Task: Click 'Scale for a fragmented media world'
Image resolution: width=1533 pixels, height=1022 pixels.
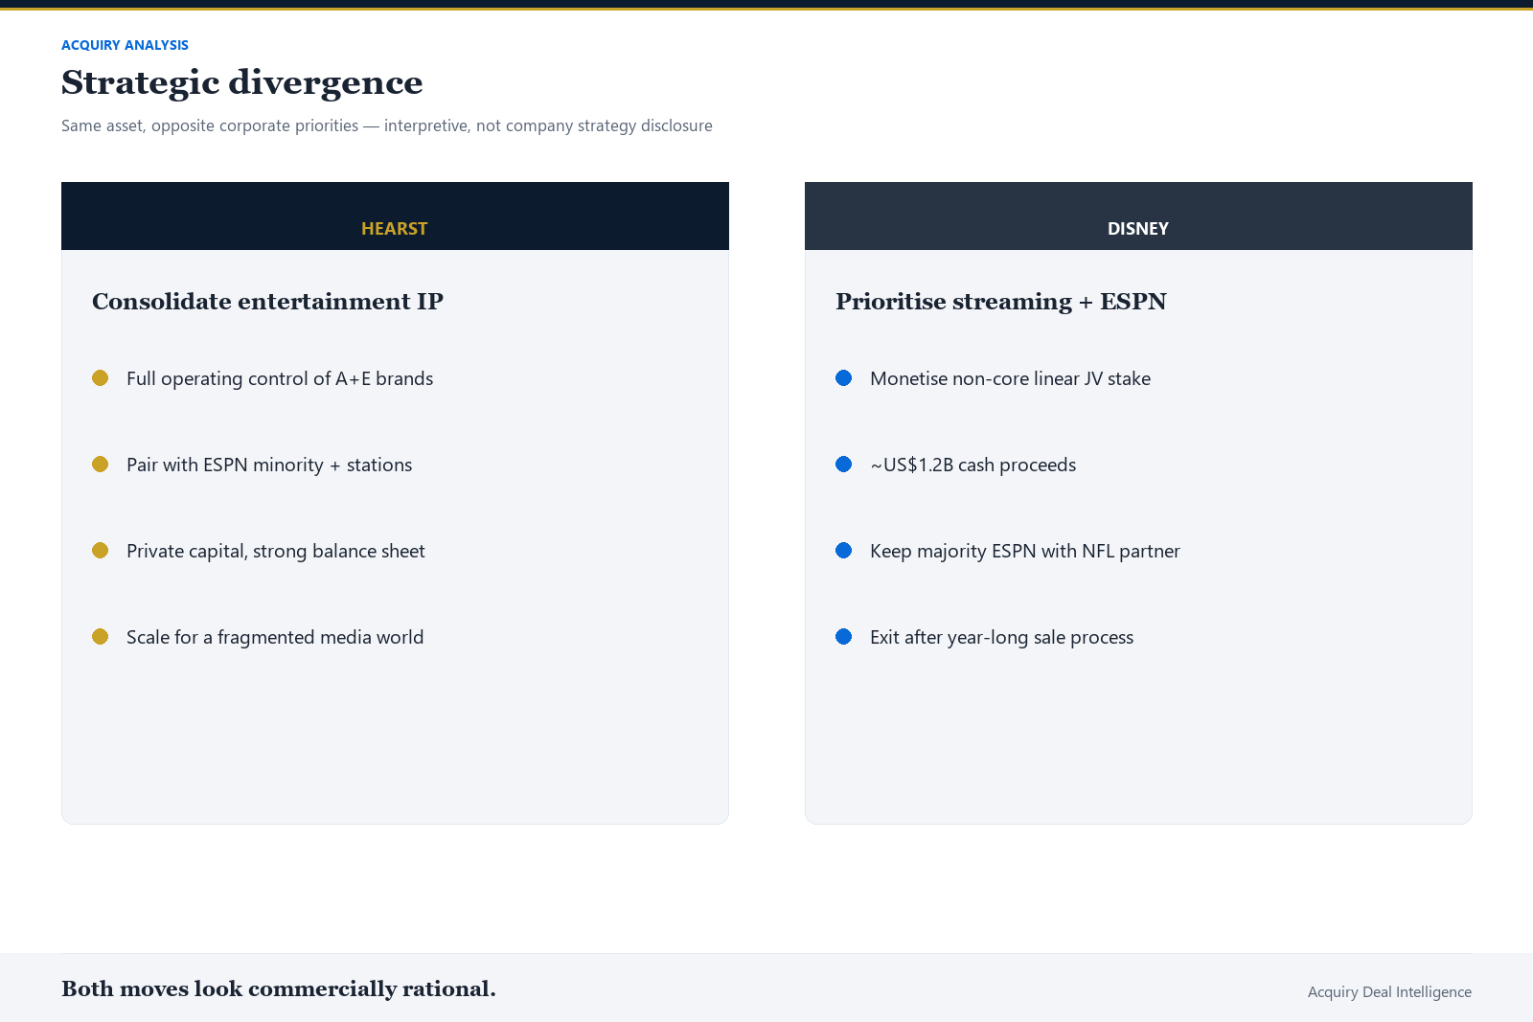Action: click(275, 637)
